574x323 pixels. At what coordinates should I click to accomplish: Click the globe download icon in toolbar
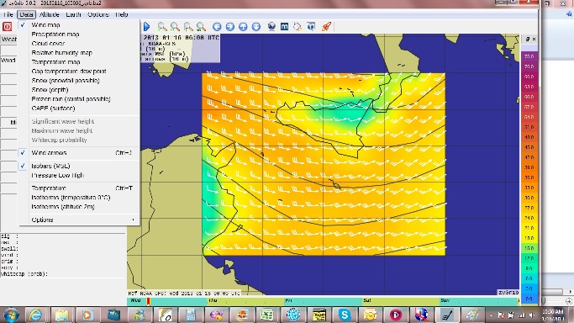[271, 26]
